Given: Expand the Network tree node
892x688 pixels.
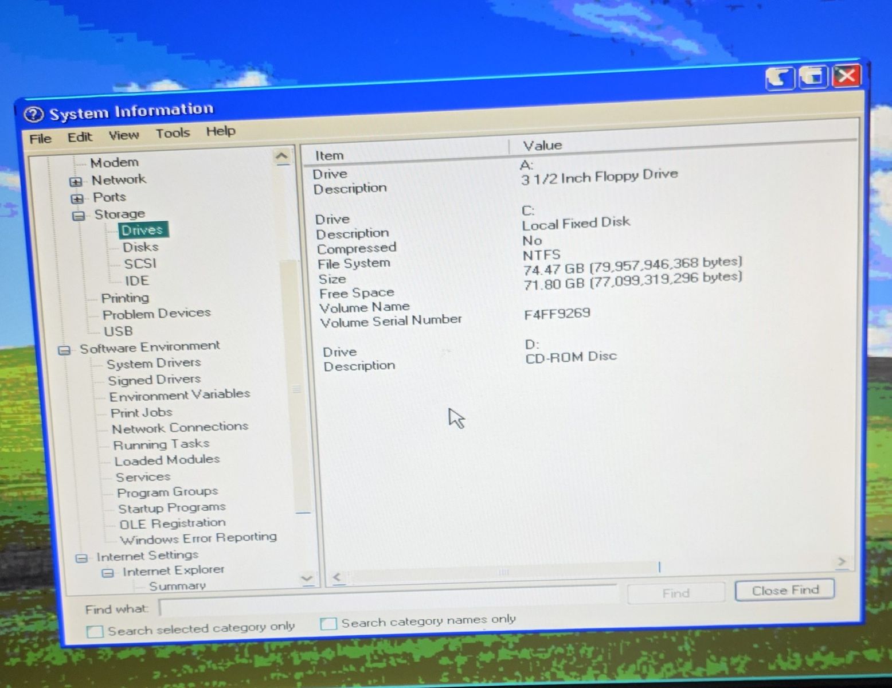Looking at the screenshot, I should point(76,182).
